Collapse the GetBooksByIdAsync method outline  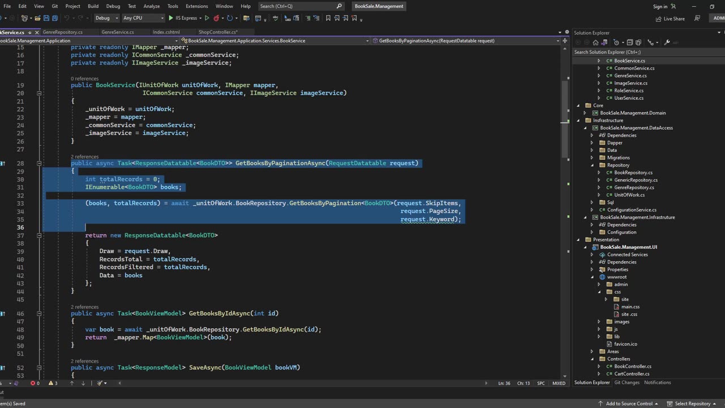tap(39, 313)
